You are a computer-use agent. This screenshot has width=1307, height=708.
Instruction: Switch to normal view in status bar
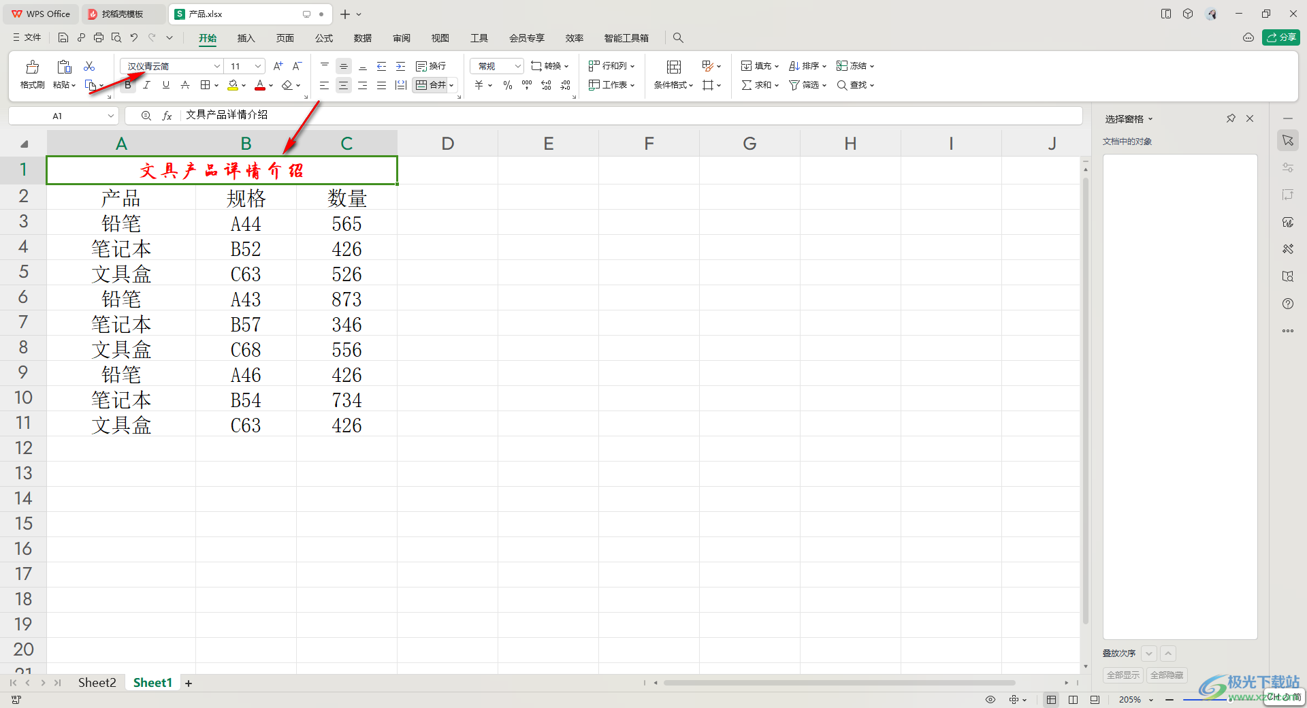pos(1052,700)
